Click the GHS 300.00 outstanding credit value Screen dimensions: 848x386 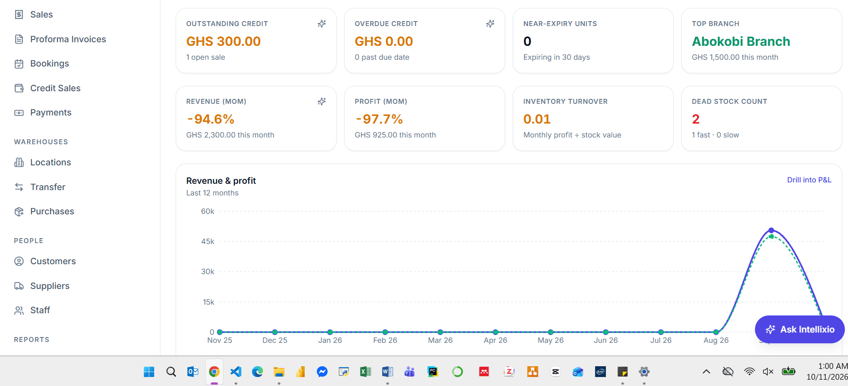point(223,41)
